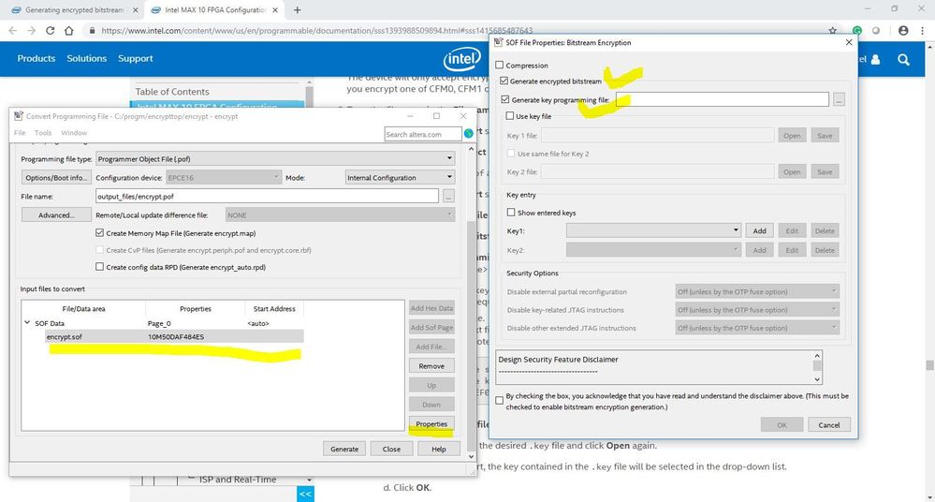Click the File name input field

click(267, 197)
